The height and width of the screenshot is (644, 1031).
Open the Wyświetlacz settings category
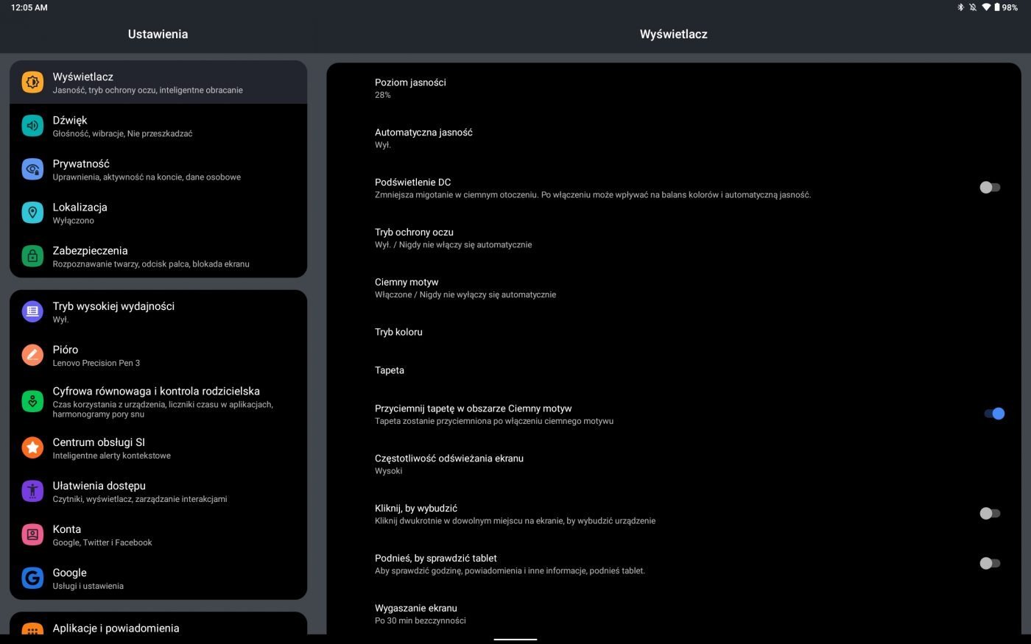(x=158, y=82)
